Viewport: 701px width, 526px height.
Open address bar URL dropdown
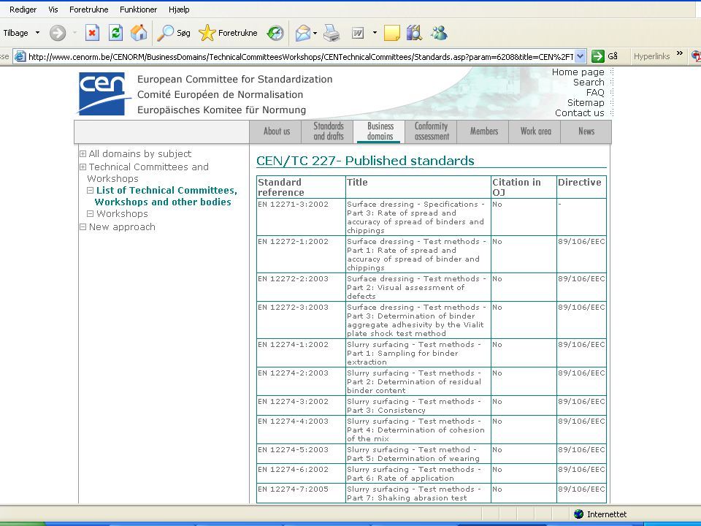coord(581,56)
